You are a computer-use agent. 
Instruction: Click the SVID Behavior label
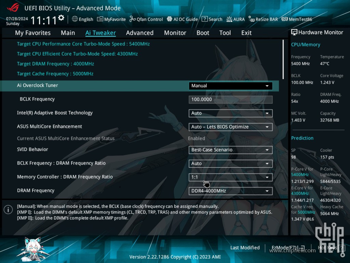32,150
